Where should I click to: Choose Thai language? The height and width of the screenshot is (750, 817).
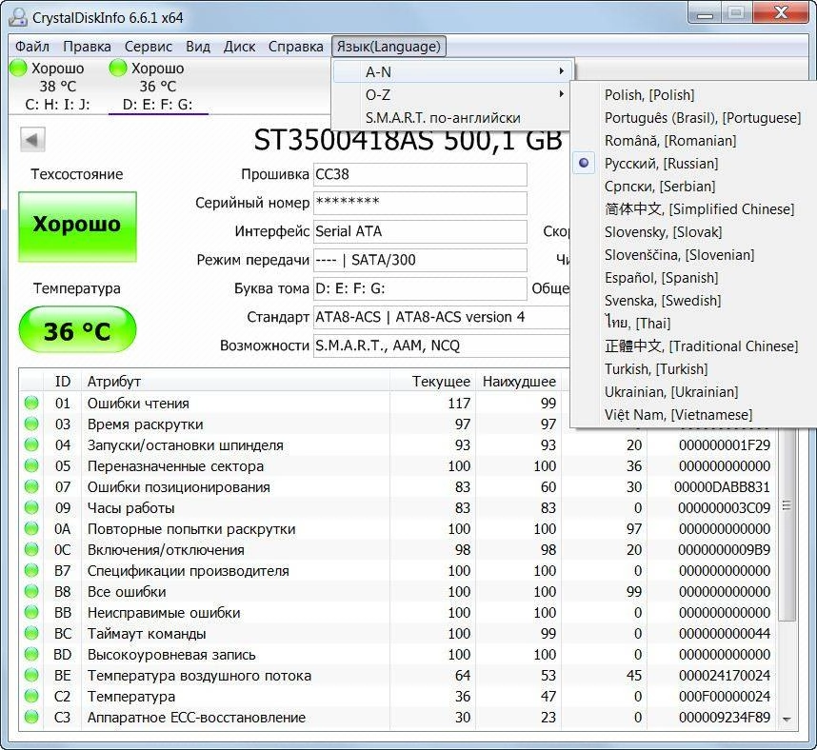tap(693, 324)
